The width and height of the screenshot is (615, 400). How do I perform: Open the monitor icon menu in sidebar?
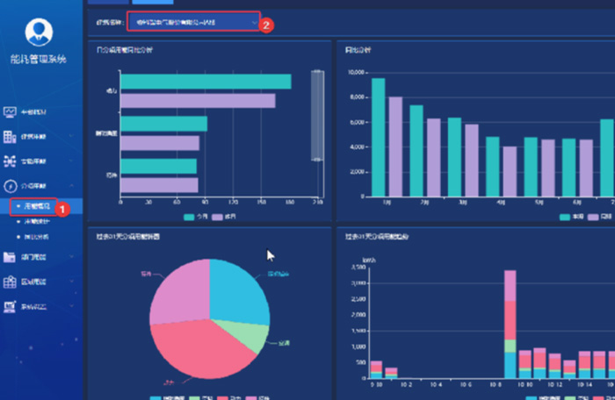point(10,112)
